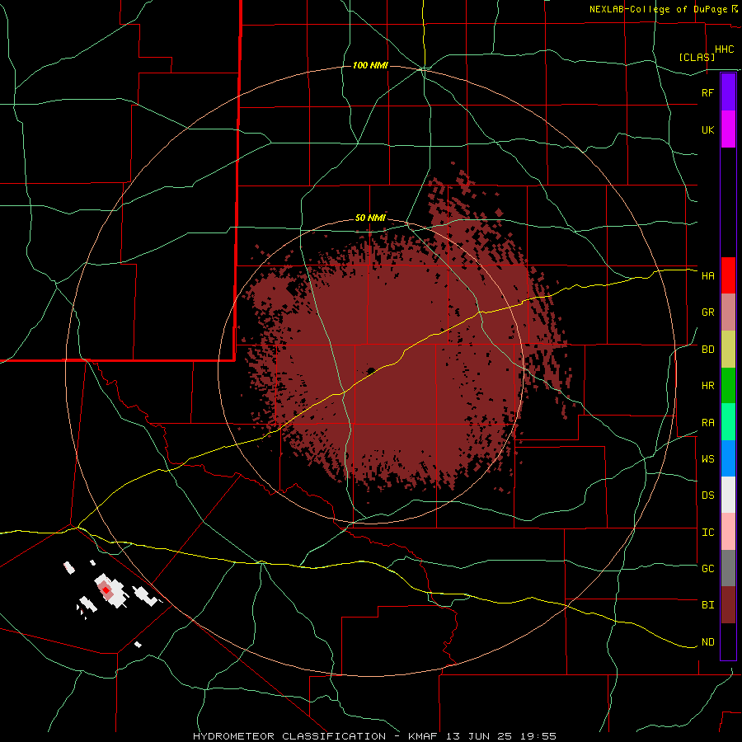Click the RA legend label

tap(707, 423)
